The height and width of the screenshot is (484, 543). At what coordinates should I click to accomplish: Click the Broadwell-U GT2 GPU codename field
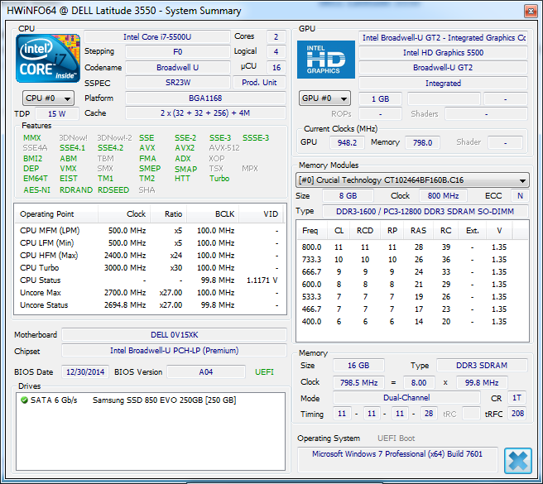click(443, 68)
